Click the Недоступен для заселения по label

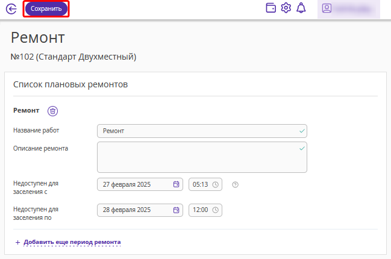coord(36,213)
